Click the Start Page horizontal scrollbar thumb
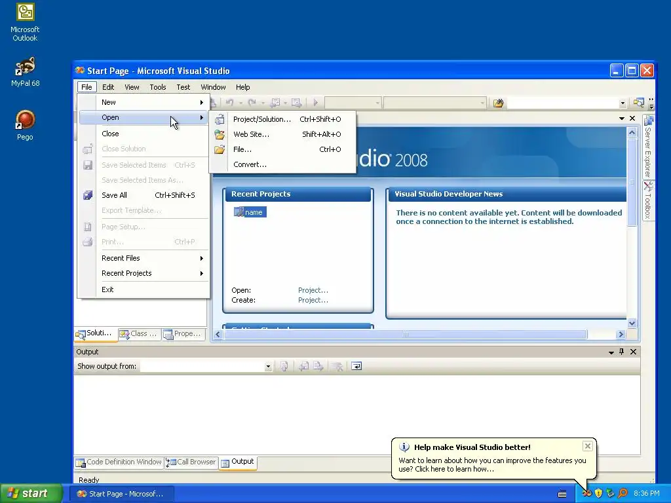The height and width of the screenshot is (503, 671). (x=405, y=335)
